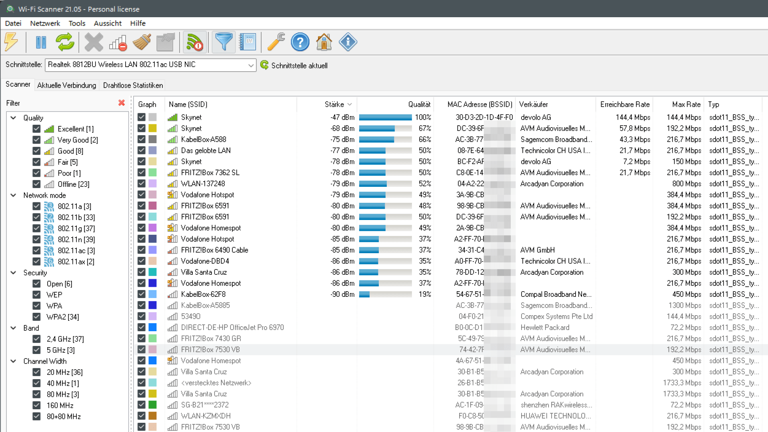Viewport: 768px width, 432px height.
Task: Toggle the Open [6] security checkbox
Action: (36, 284)
